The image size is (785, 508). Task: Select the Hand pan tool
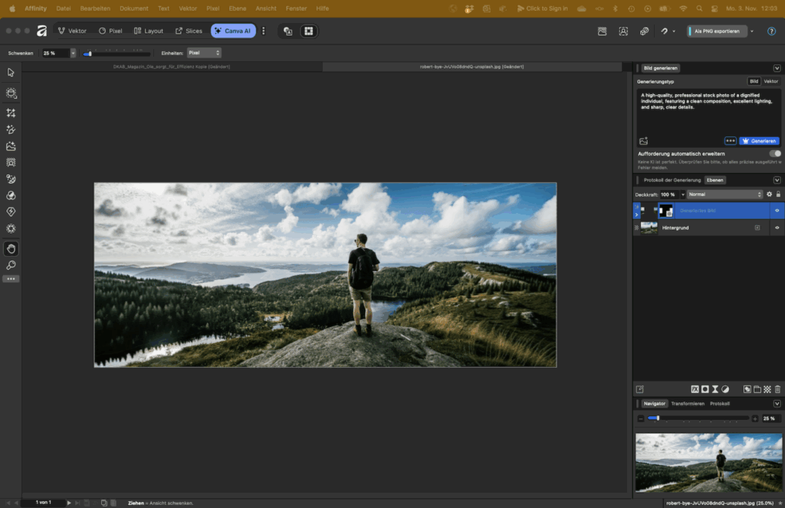[11, 248]
